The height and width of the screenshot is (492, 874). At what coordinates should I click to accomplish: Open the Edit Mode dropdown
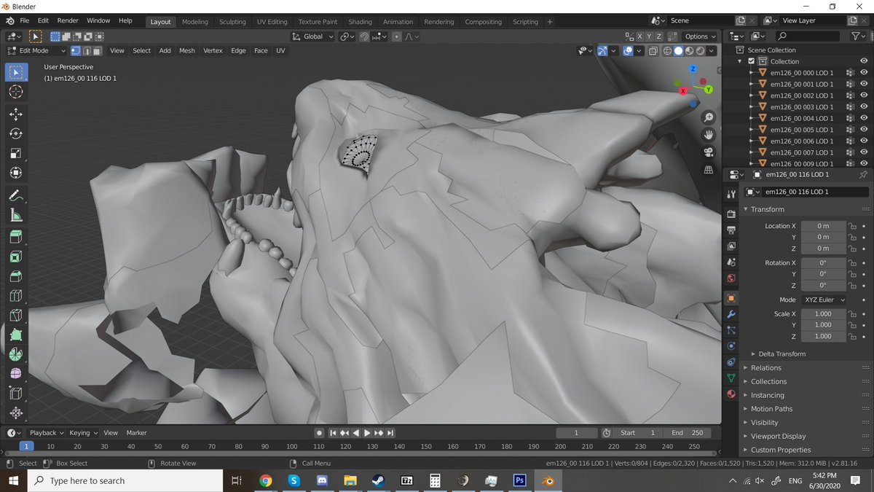pos(36,50)
